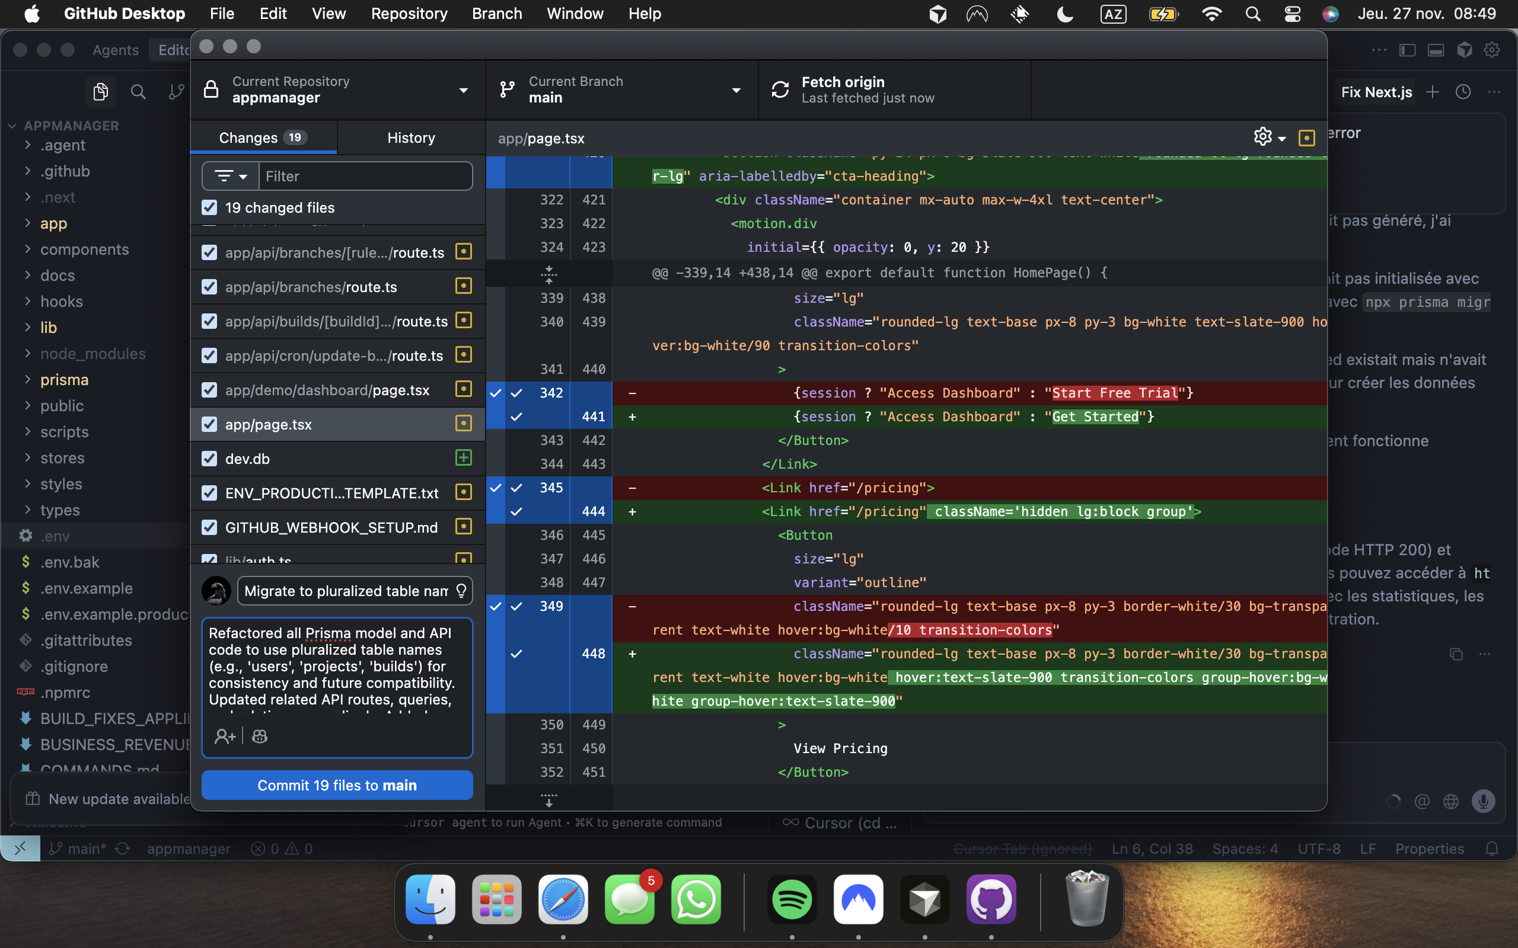This screenshot has height=948, width=1518.
Task: Click the lightbulb icon in commit summary field
Action: click(461, 590)
